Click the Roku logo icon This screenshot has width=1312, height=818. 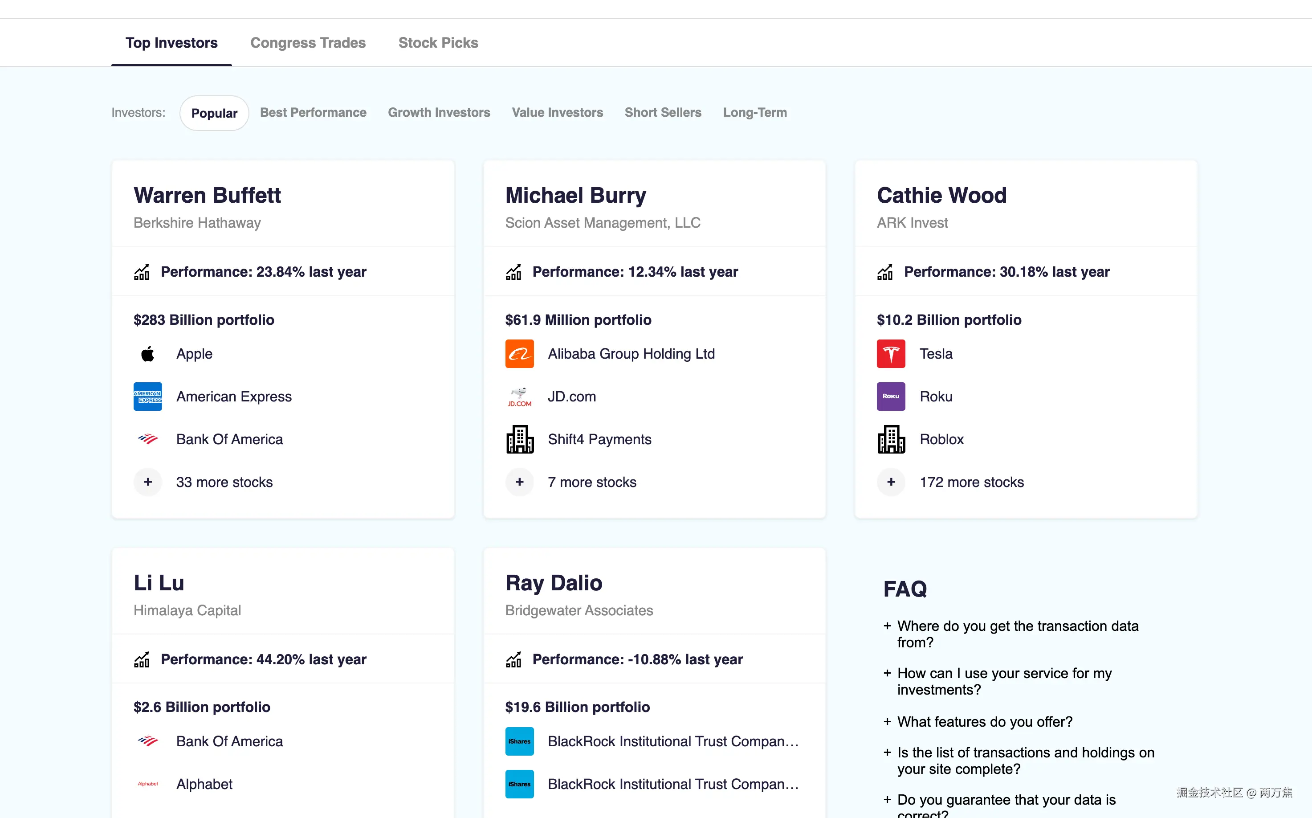pos(891,397)
